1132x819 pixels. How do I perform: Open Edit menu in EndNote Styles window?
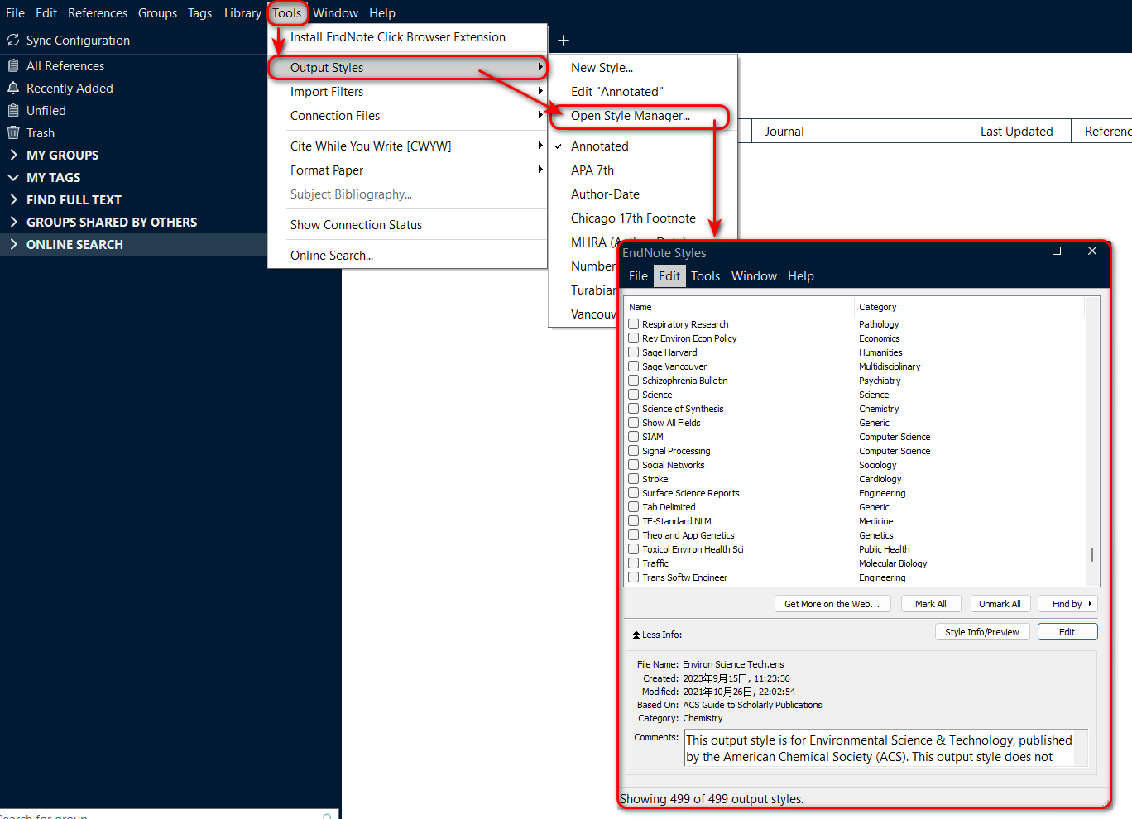coord(669,276)
